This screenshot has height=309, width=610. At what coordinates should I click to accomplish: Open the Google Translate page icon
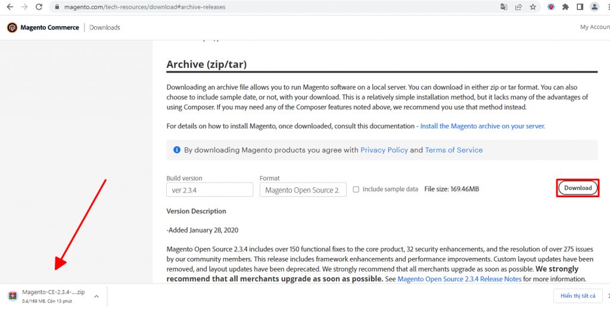(504, 7)
